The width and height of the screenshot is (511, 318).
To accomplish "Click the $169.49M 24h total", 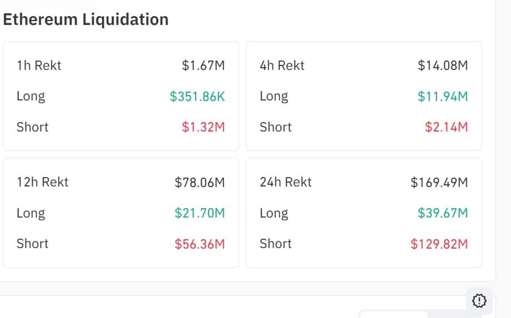I will [439, 182].
